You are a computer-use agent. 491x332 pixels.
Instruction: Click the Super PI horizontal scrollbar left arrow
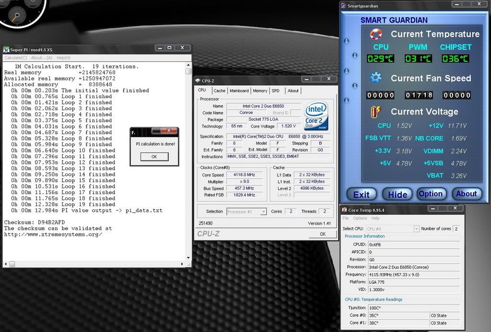6,264
